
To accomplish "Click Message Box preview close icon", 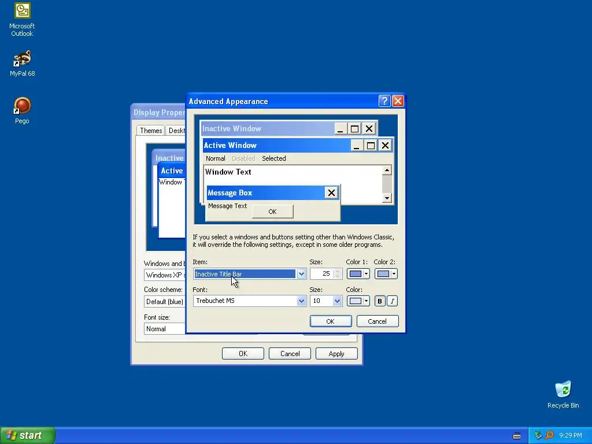I will click(331, 193).
